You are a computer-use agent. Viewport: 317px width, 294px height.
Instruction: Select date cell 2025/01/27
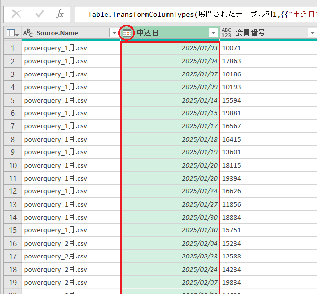[x=170, y=204]
